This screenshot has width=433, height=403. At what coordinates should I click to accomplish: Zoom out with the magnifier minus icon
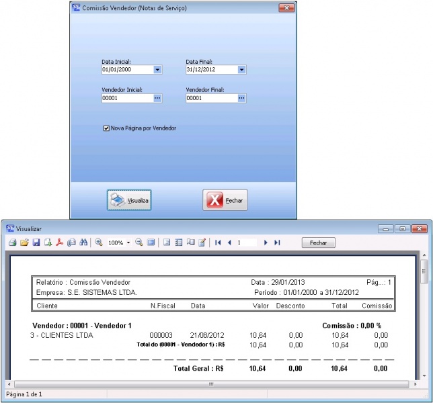(x=139, y=242)
